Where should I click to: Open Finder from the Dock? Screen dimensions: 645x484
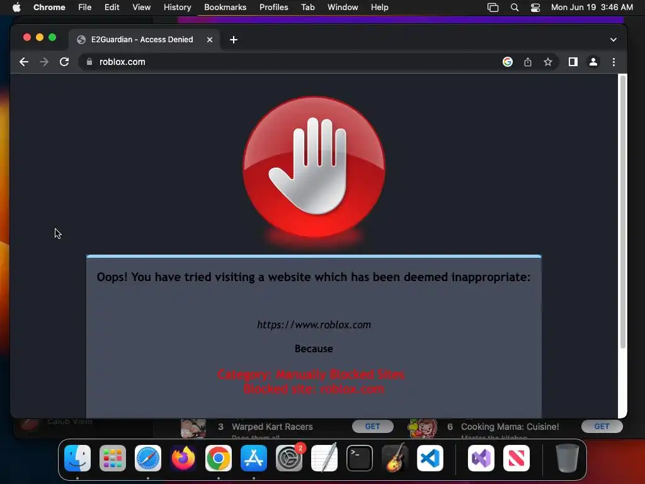tap(77, 458)
